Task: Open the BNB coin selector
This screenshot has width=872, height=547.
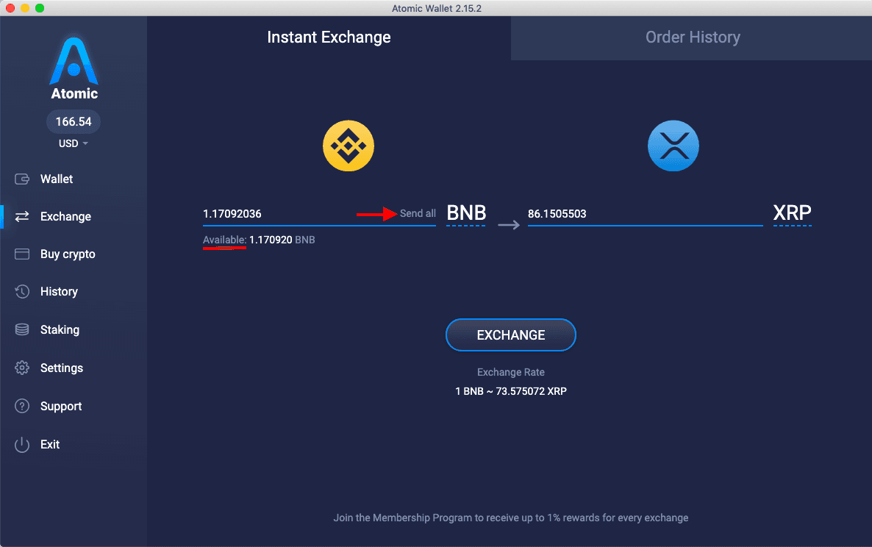Action: coord(466,213)
